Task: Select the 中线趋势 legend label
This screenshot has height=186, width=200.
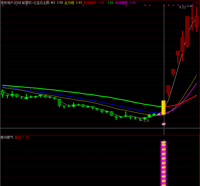Action: point(122,3)
